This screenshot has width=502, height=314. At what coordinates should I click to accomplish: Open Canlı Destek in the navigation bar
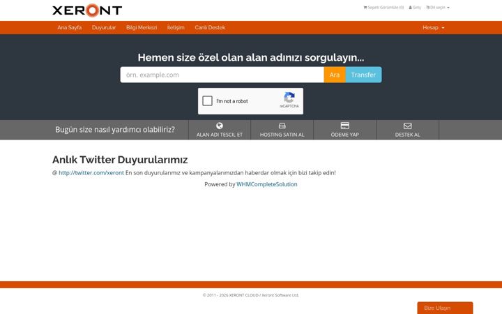tap(210, 27)
